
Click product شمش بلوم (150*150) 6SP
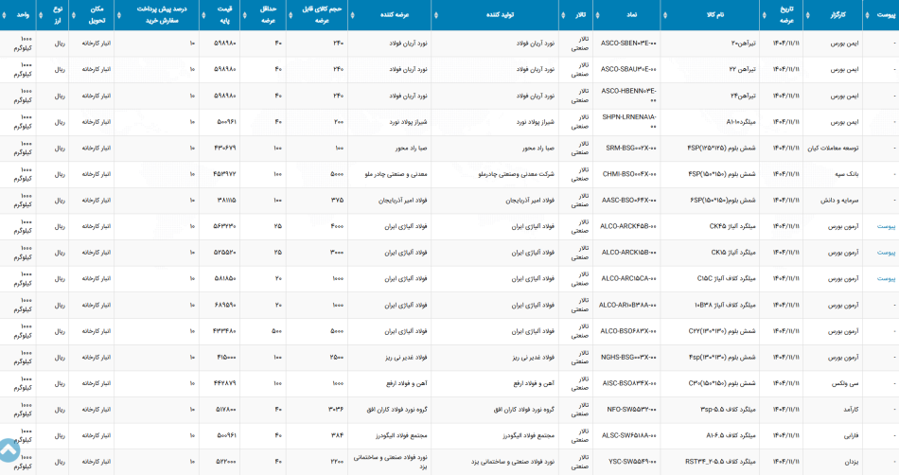[x=723, y=201]
